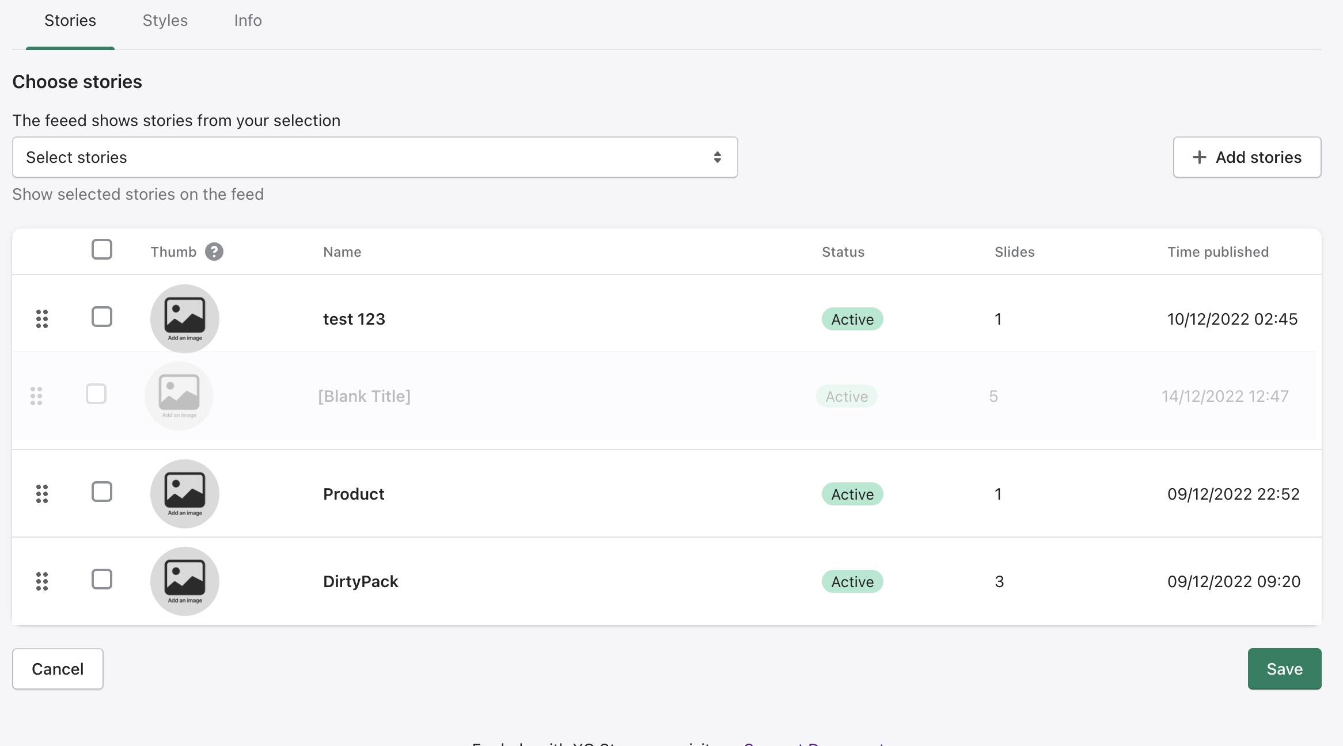Check the checkbox for DirtyPack story
This screenshot has height=746, width=1343.
click(102, 580)
